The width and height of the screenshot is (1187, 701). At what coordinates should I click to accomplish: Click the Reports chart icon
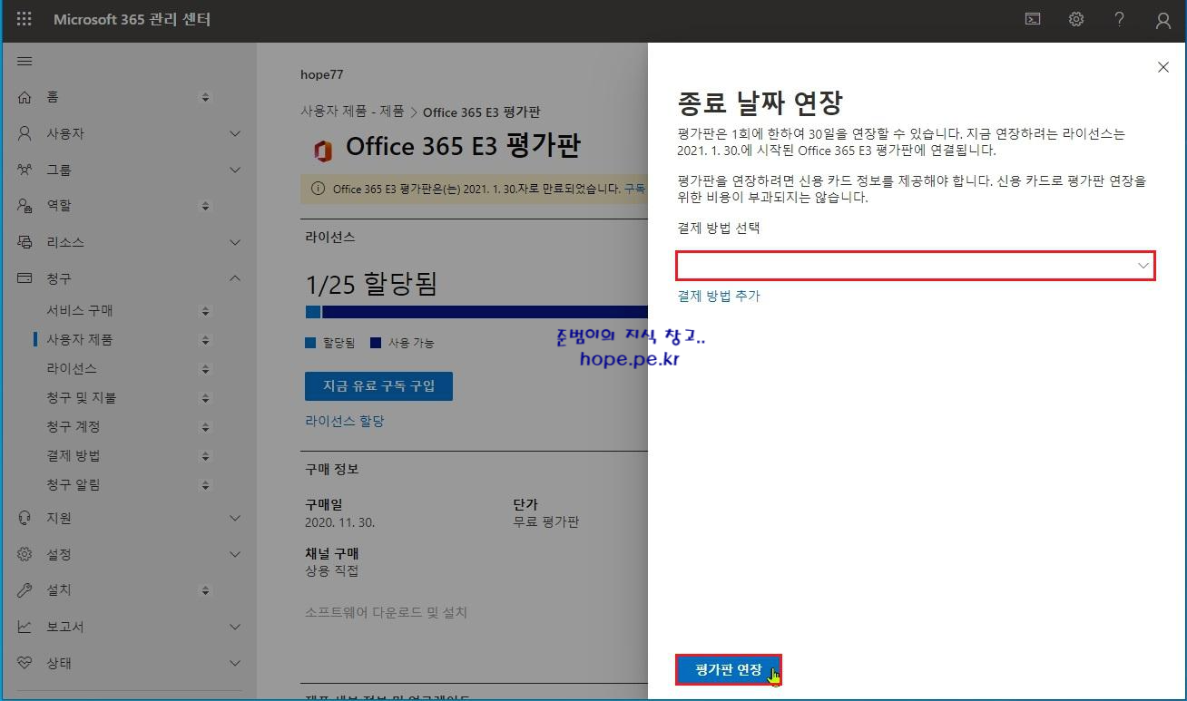[x=25, y=627]
